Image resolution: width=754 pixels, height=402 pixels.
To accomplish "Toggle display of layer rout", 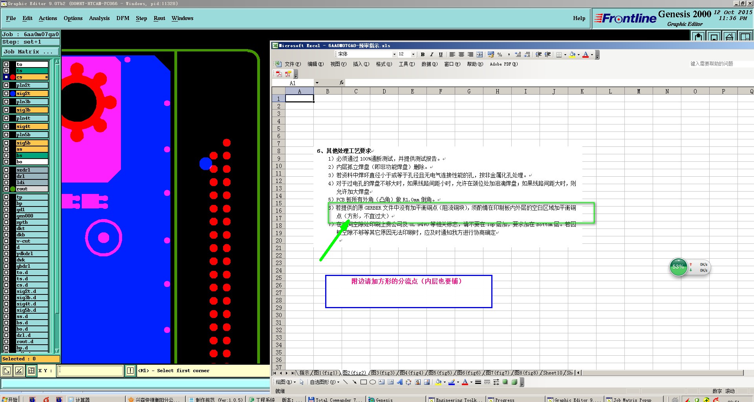I will coord(6,189).
